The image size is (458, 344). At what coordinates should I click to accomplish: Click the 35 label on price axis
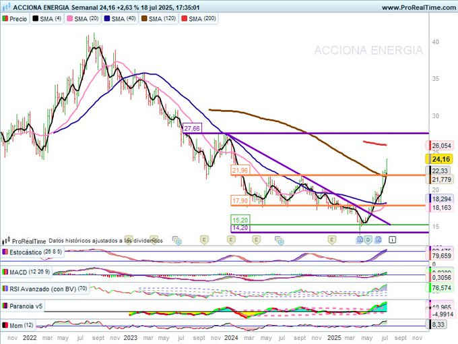click(435, 79)
